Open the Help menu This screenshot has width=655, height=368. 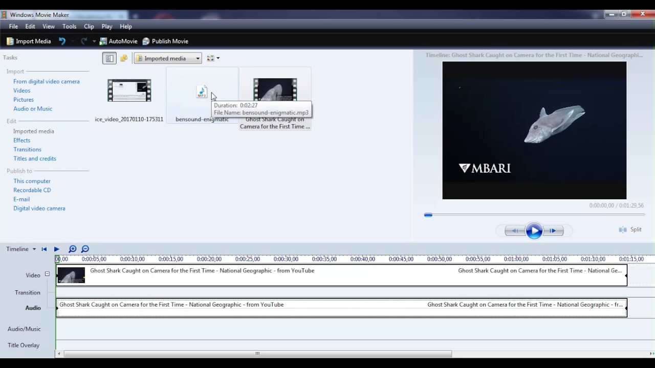pos(126,27)
